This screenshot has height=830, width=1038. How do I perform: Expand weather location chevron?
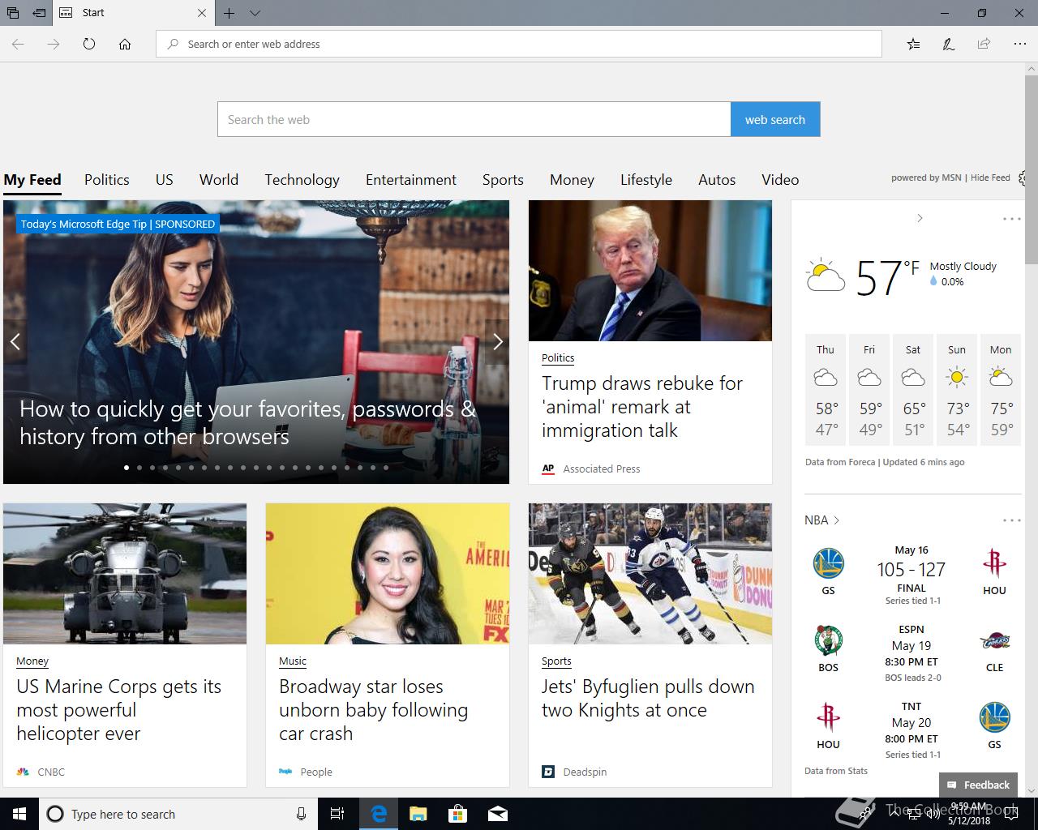pos(920,218)
